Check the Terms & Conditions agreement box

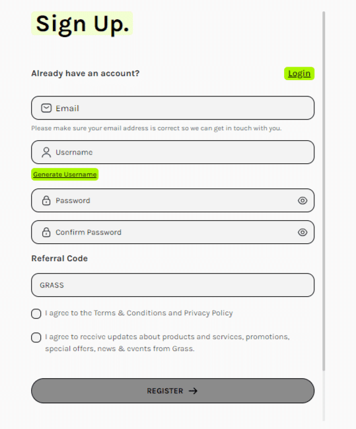(36, 313)
